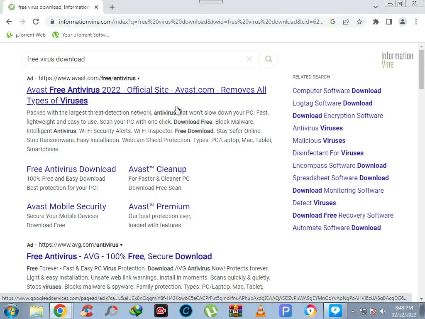Click the page vertical scrollbar thumb
Image resolution: width=425 pixels, height=319 pixels.
coord(421,69)
